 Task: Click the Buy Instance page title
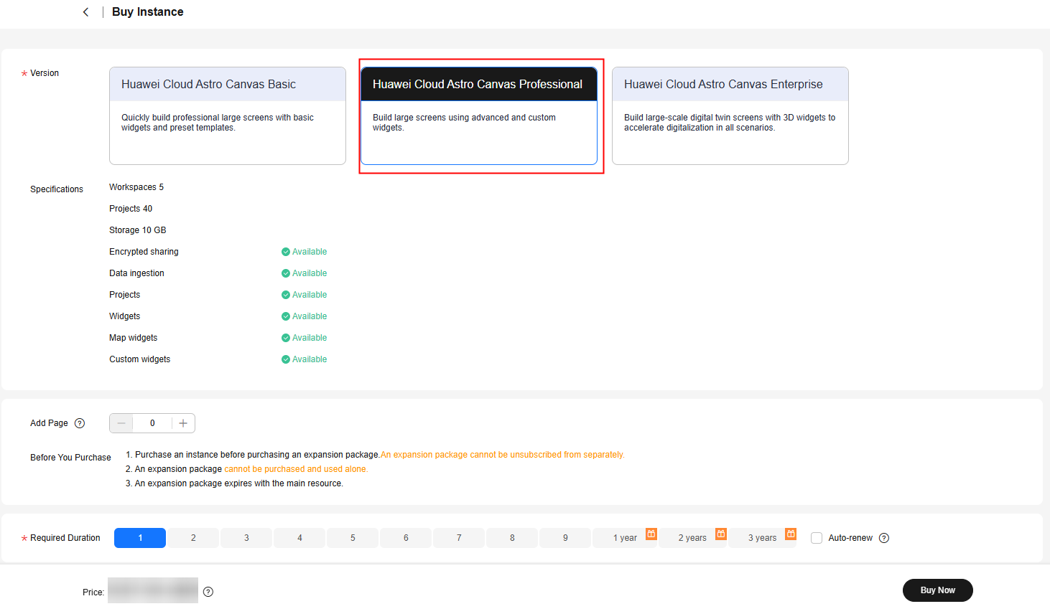point(147,12)
